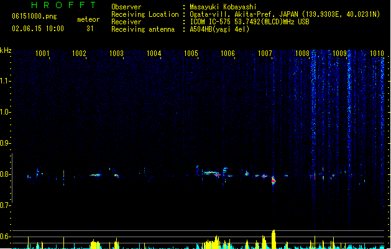Click time axis marker 1007
The width and height of the screenshot is (391, 249).
click(x=265, y=54)
